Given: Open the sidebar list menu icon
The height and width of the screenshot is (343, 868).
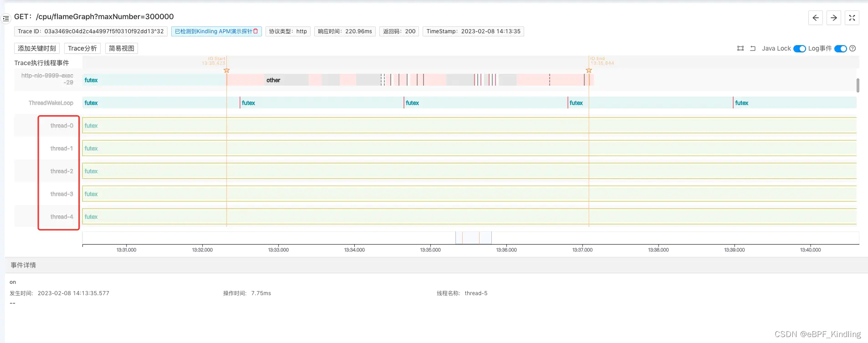Looking at the screenshot, I should pyautogui.click(x=6, y=19).
